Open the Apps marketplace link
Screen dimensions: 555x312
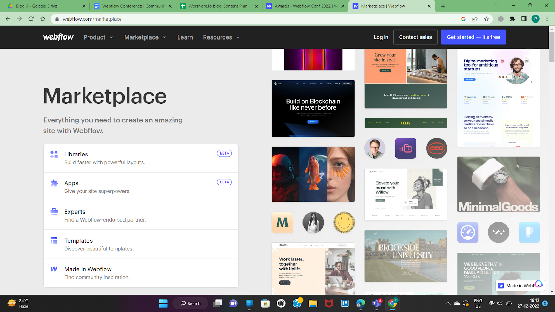(x=141, y=187)
